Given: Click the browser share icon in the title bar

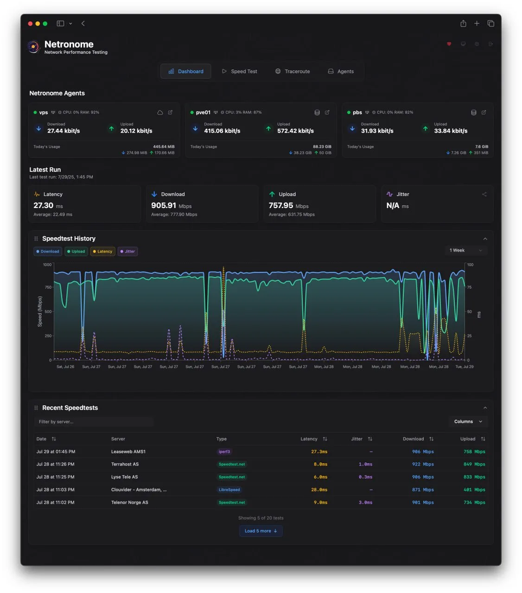Looking at the screenshot, I should [463, 24].
